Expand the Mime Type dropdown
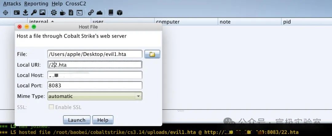332x136 pixels. pyautogui.click(x=138, y=96)
